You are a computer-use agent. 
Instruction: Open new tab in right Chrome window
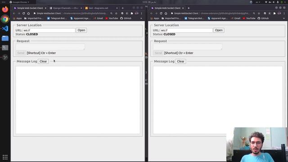tap(189, 8)
